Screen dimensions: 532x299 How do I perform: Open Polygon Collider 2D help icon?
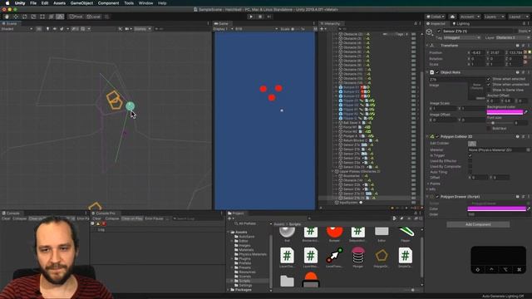pyautogui.click(x=517, y=136)
